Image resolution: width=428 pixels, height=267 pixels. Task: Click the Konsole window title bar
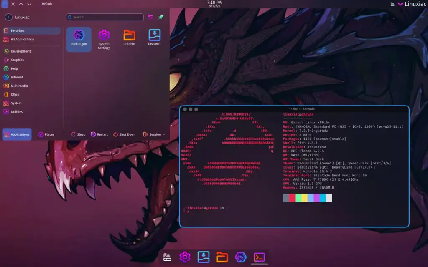294,109
